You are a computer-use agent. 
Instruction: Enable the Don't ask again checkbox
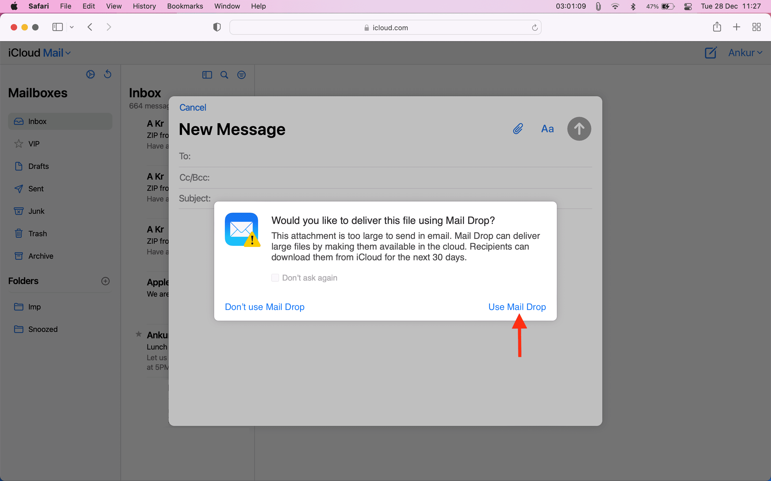(275, 277)
